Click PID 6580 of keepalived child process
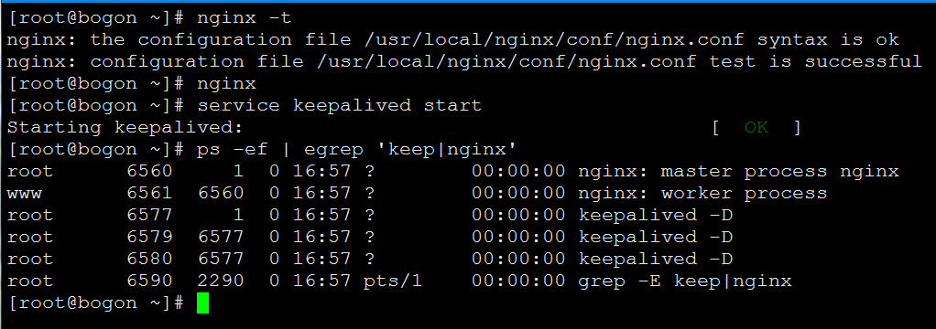This screenshot has width=936, height=329. click(x=149, y=259)
